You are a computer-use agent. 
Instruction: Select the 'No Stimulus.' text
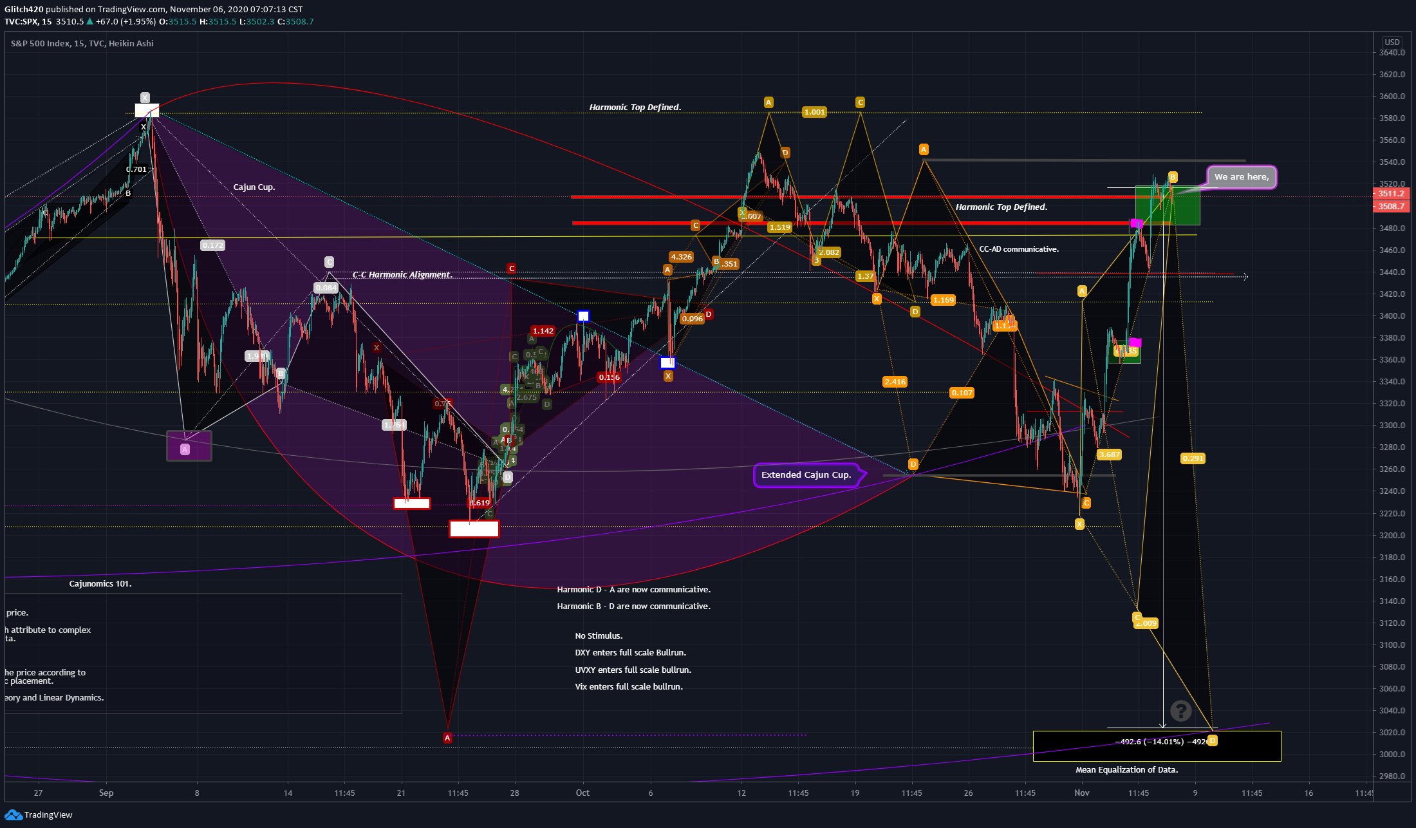point(599,636)
